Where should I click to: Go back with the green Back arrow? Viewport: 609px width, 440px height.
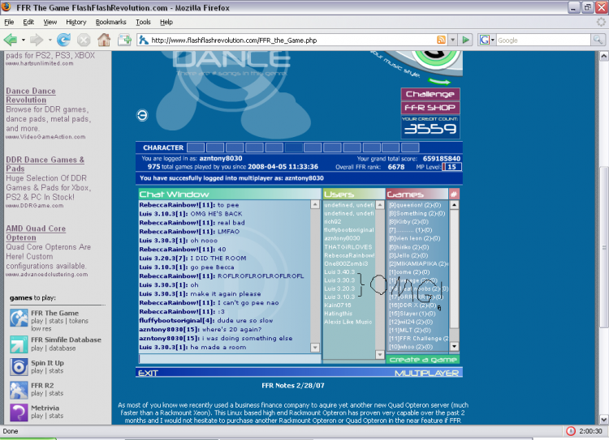tap(10, 40)
